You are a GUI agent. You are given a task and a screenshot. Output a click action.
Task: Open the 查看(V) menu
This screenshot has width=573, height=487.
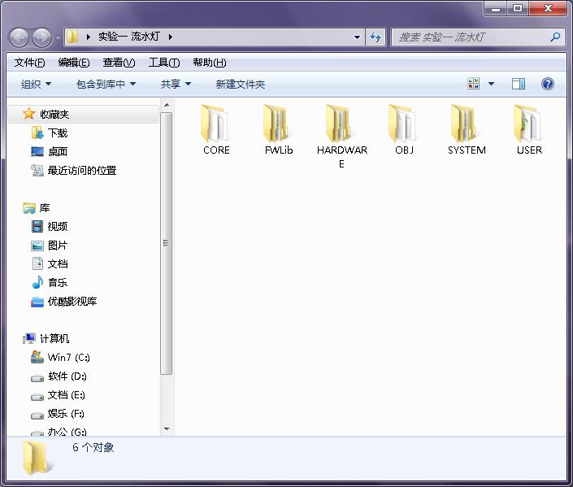tap(119, 63)
